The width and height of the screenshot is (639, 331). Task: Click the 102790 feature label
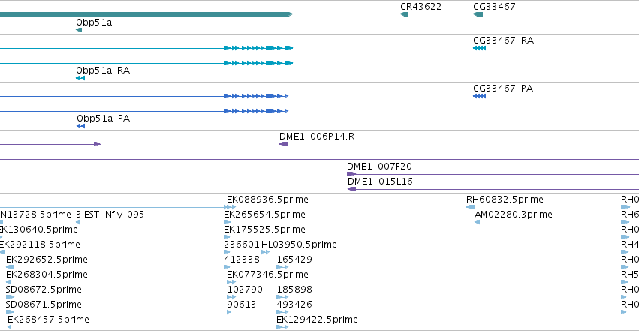[x=245, y=290]
